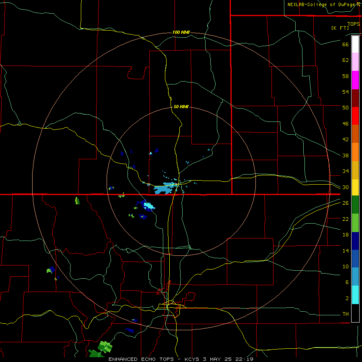Click the legend value 42
This screenshot has height=362, width=362.
[346, 140]
